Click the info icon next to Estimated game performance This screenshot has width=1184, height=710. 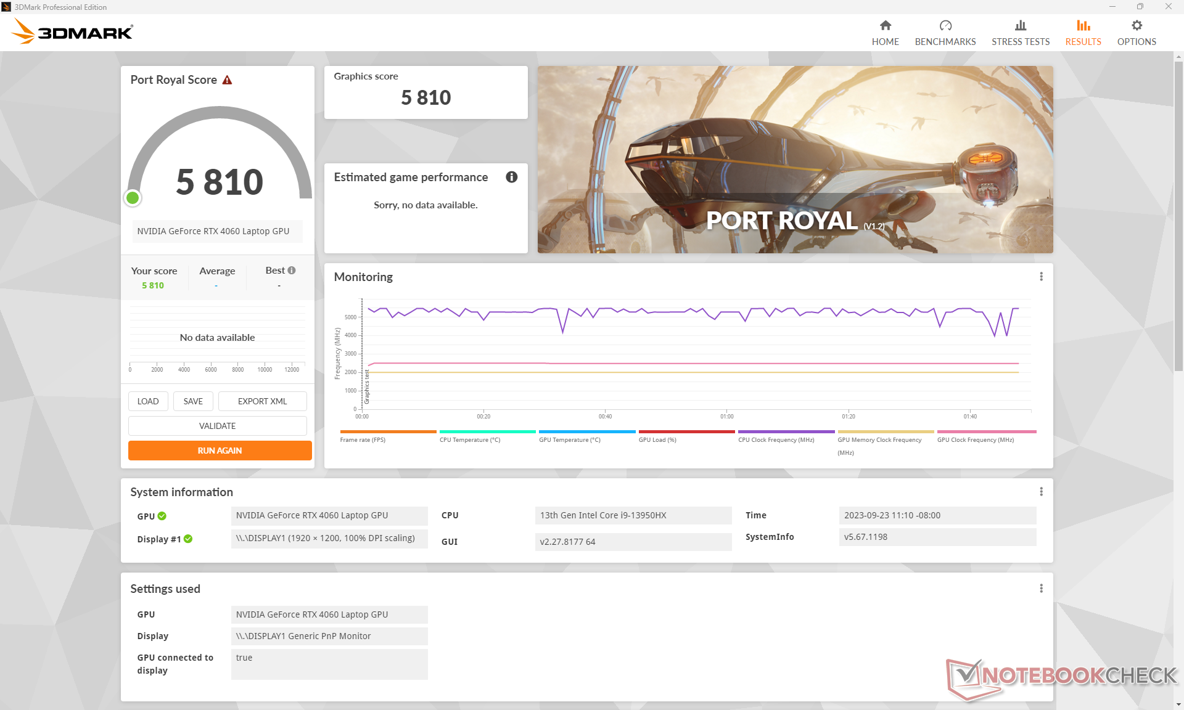pyautogui.click(x=511, y=177)
